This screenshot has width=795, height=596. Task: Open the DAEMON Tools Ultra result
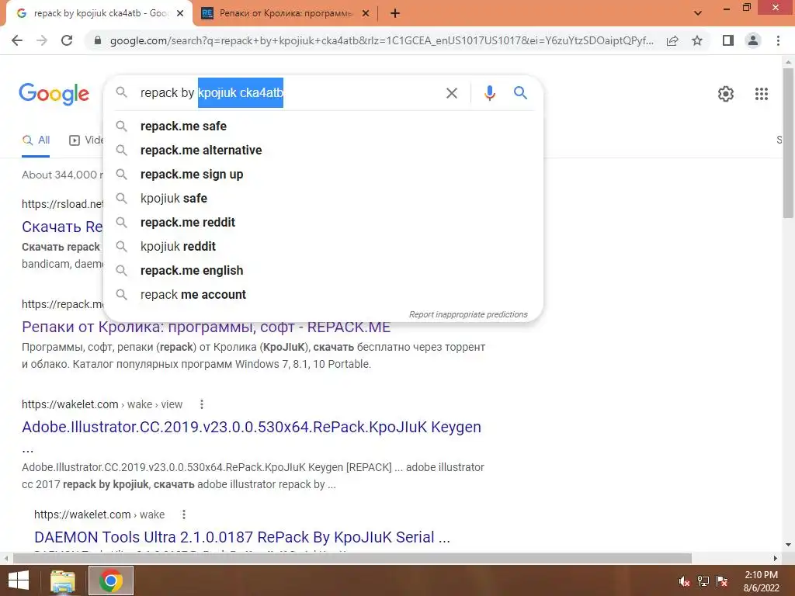(242, 537)
